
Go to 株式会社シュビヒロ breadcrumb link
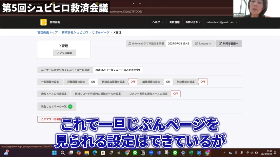point(75,32)
